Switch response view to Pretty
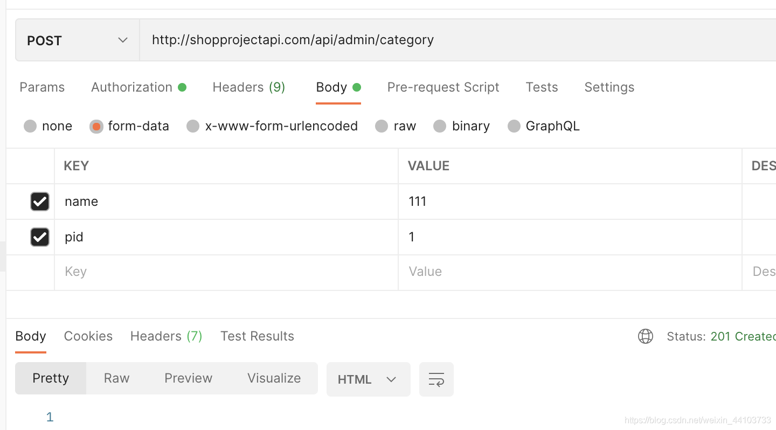The image size is (776, 430). pyautogui.click(x=51, y=378)
